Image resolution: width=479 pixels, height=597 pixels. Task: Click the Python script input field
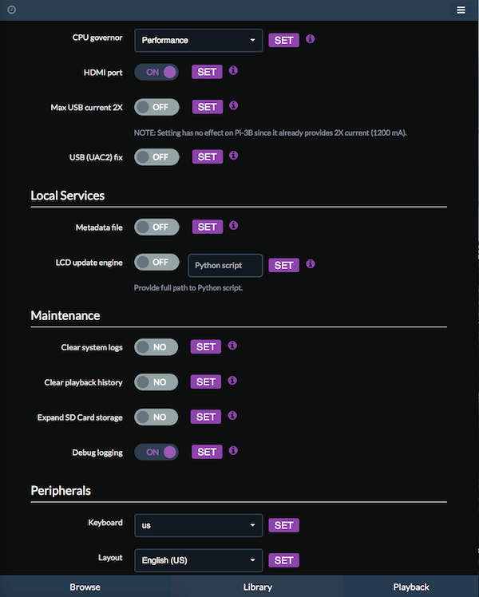click(225, 265)
